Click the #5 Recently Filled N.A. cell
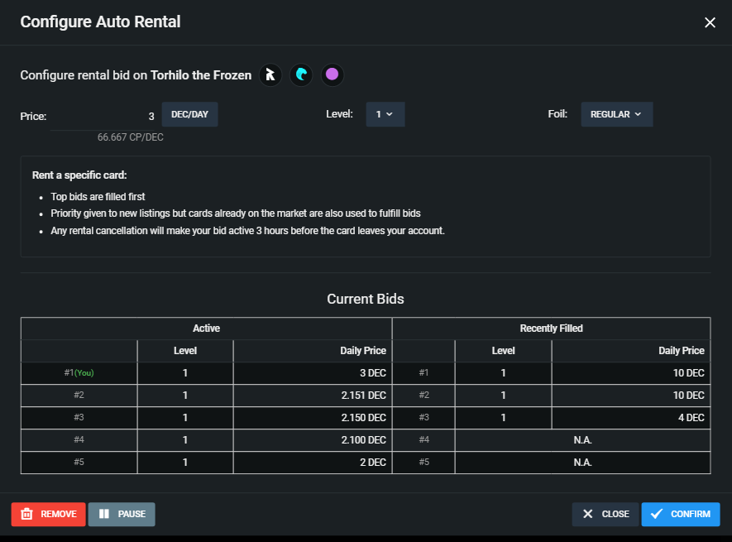The image size is (732, 542). (582, 463)
